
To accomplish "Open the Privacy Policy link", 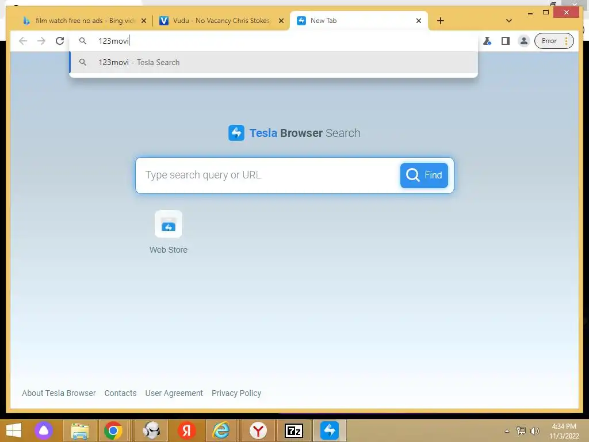I will click(x=236, y=393).
